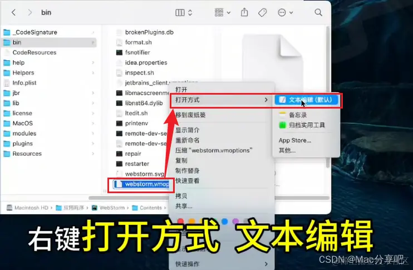Expand the jbr folder chevron
413x270 pixels.
93,93
